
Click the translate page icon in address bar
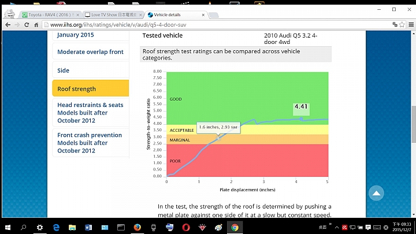click(x=395, y=24)
